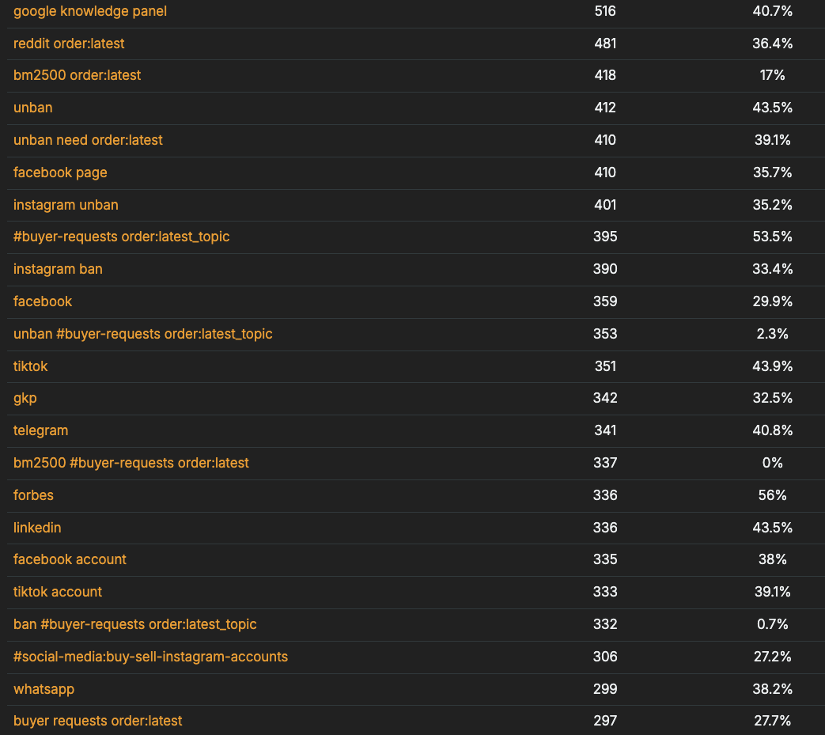Select the "telegram" search term link
This screenshot has height=735, width=825.
(40, 430)
